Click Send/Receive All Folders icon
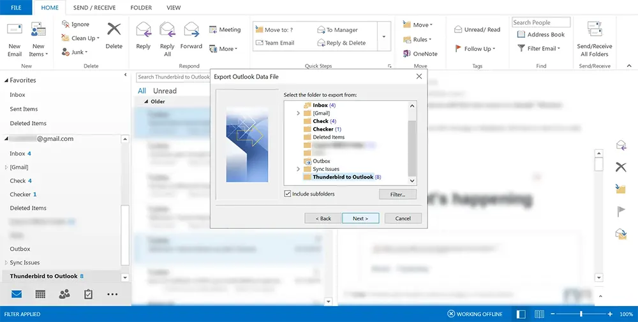The width and height of the screenshot is (638, 322). [x=595, y=30]
